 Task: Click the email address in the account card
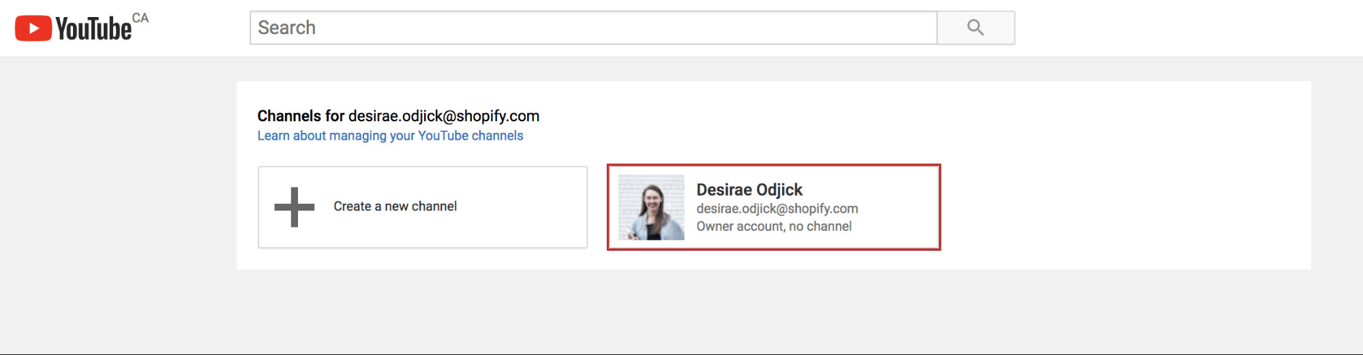[777, 209]
